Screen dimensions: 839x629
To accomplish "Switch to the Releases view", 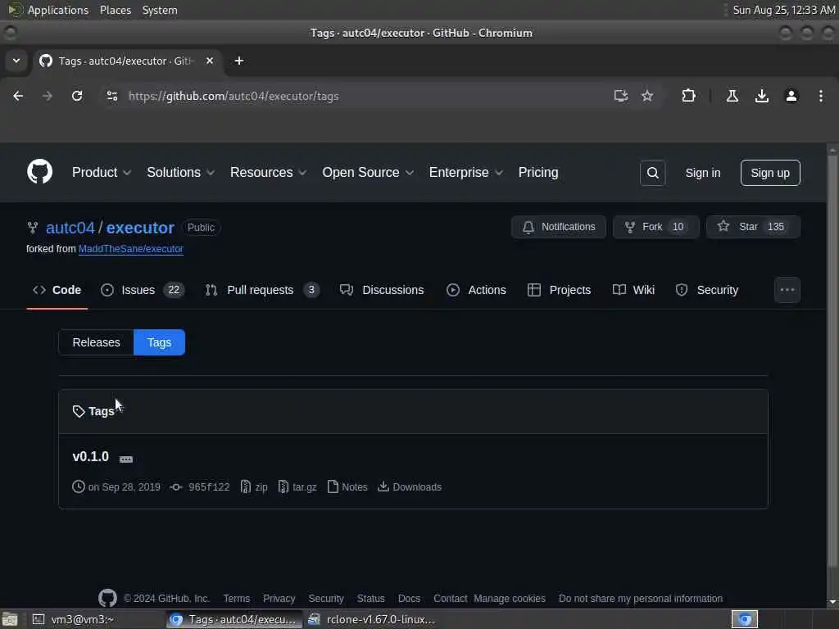I will pos(97,342).
